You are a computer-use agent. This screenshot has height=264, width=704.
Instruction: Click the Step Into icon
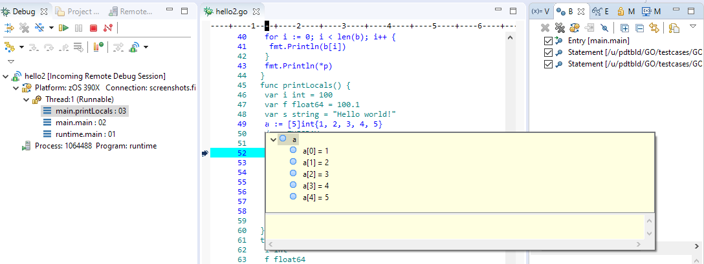33,46
